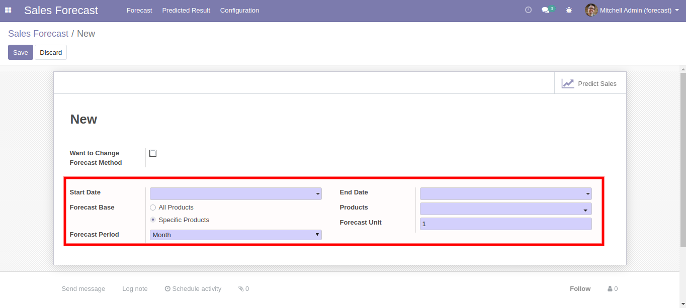Enable Want to Change Forecast Method checkbox
The height and width of the screenshot is (308, 686).
click(x=153, y=153)
